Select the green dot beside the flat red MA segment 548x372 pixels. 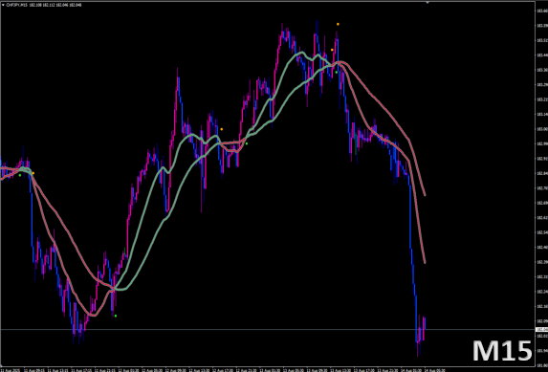click(247, 143)
